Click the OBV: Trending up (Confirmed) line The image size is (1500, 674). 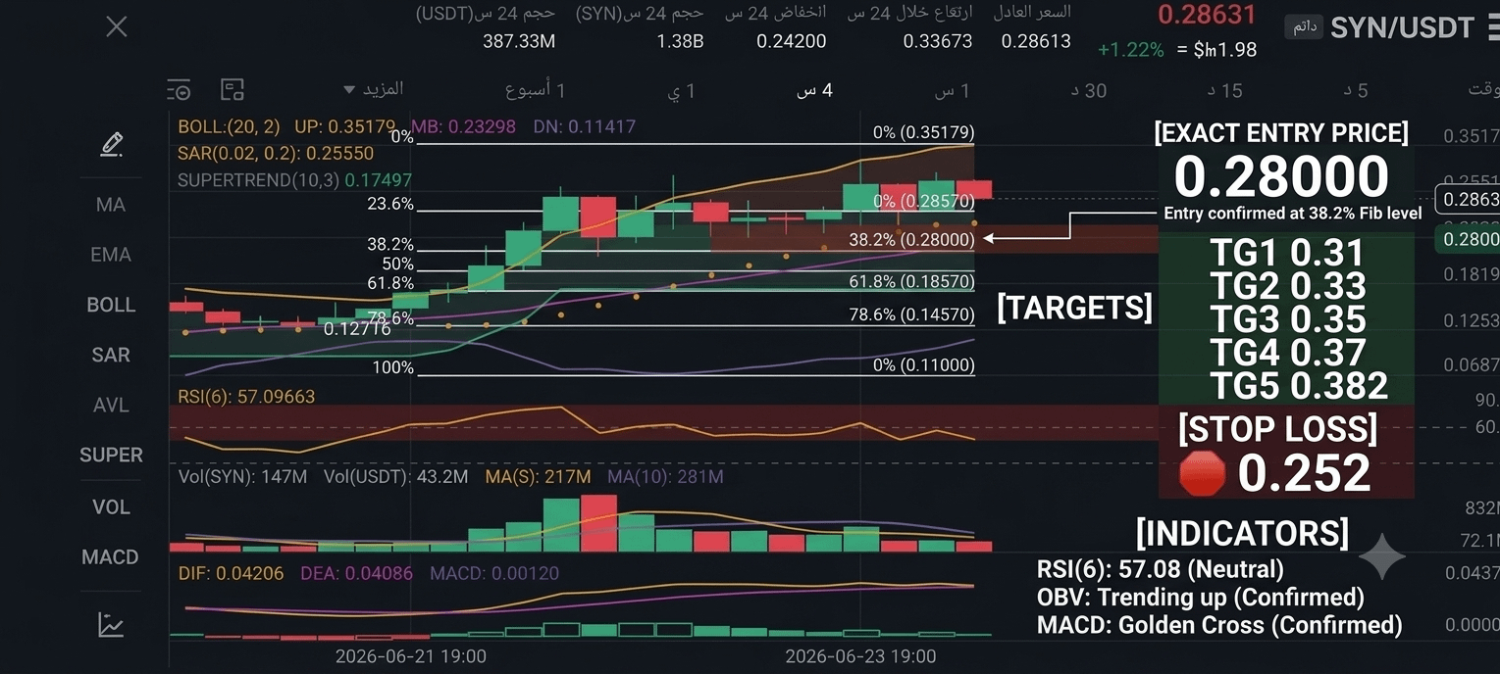pos(1201,597)
